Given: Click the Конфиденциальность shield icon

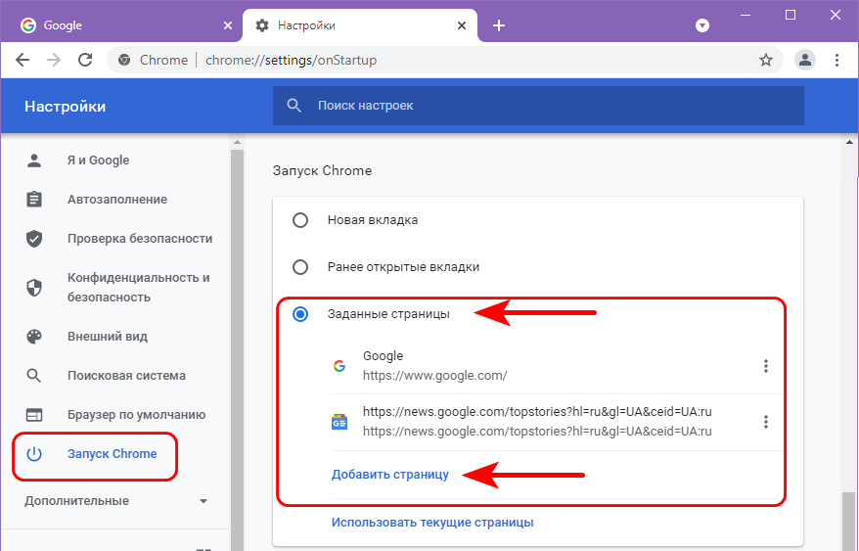Looking at the screenshot, I should click(34, 288).
